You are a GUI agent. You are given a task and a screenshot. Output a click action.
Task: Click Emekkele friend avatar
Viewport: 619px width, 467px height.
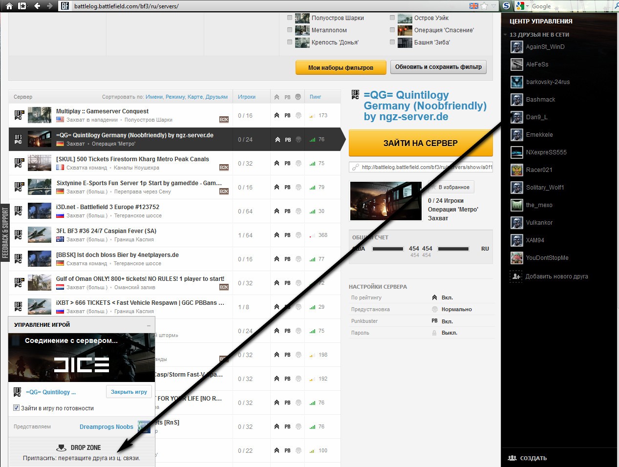(x=517, y=135)
